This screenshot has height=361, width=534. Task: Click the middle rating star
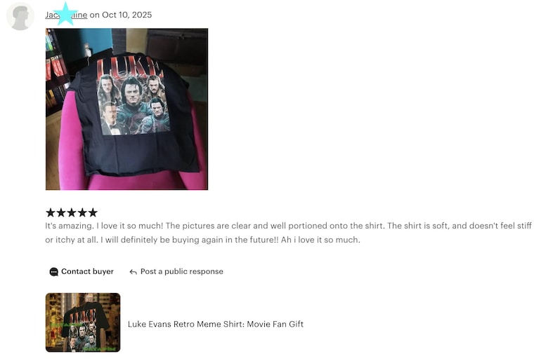72,212
